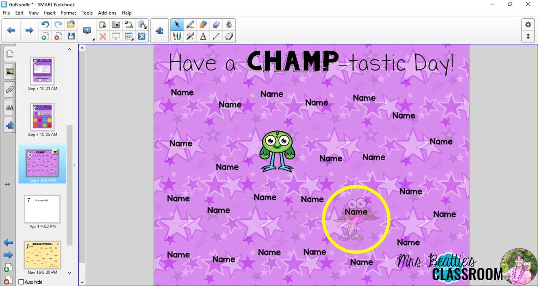Open the Edit menu
The width and height of the screenshot is (538, 286).
[x=19, y=13]
